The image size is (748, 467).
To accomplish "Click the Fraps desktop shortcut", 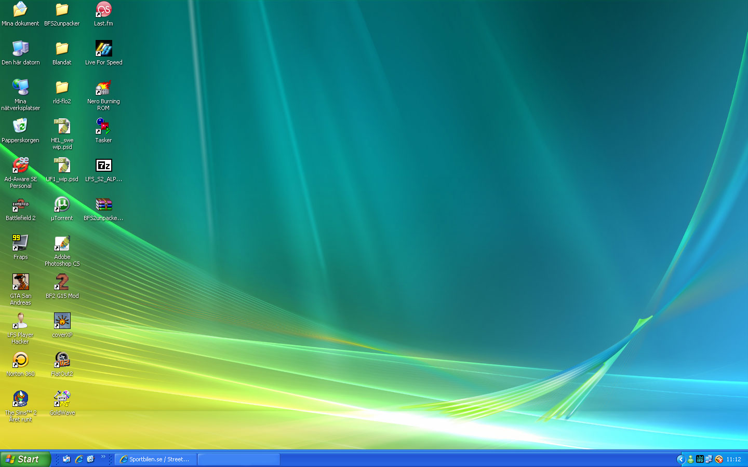I will click(20, 248).
